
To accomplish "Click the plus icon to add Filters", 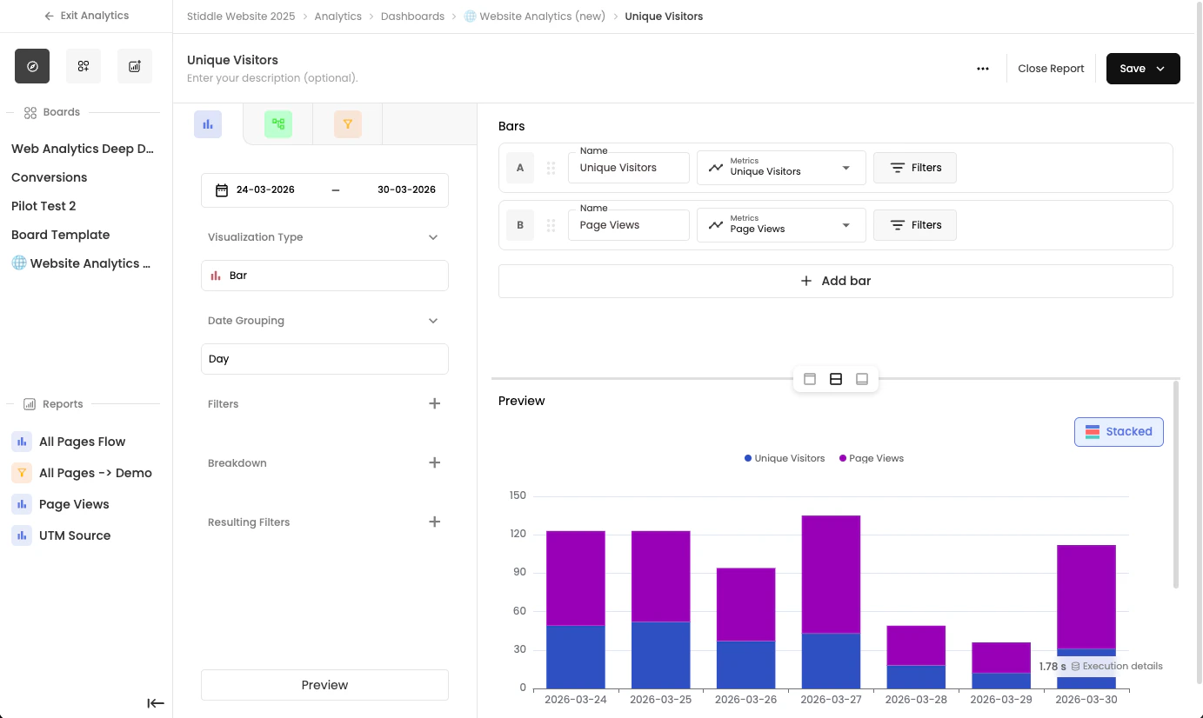I will [x=435, y=403].
